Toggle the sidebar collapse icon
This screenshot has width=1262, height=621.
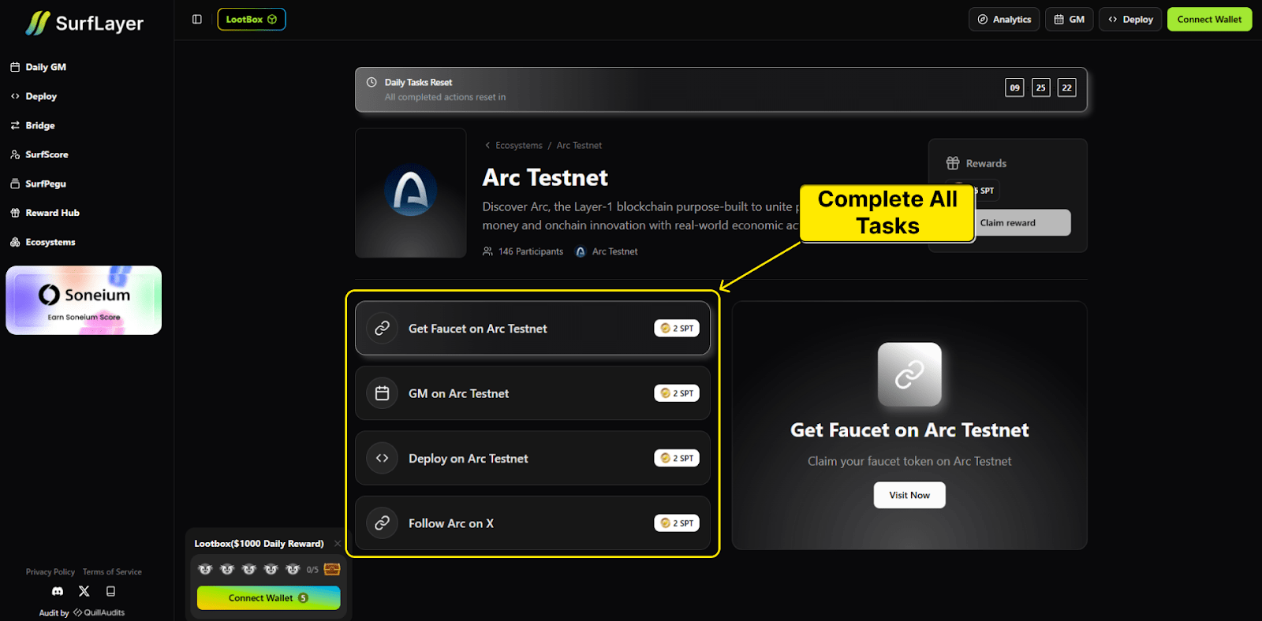(197, 19)
